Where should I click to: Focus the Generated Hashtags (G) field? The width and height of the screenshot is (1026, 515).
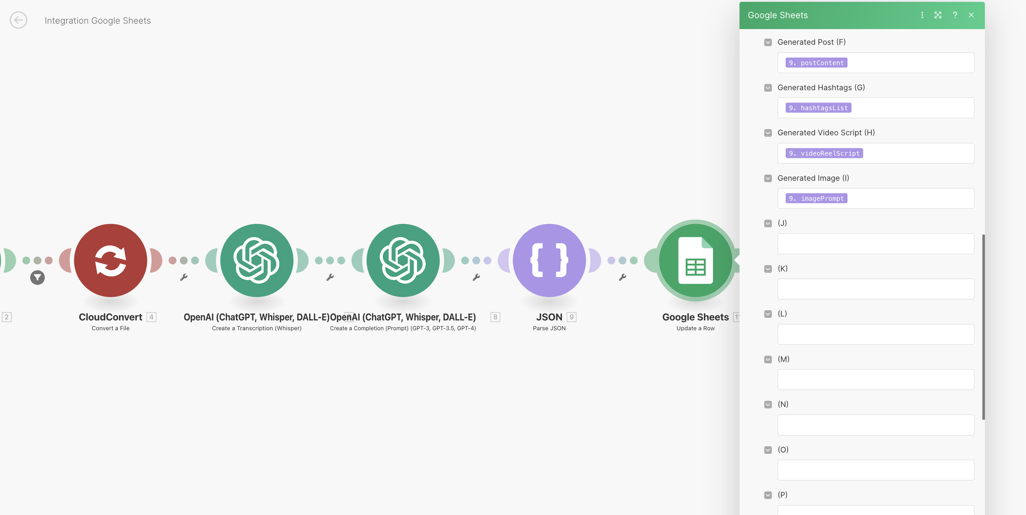875,108
